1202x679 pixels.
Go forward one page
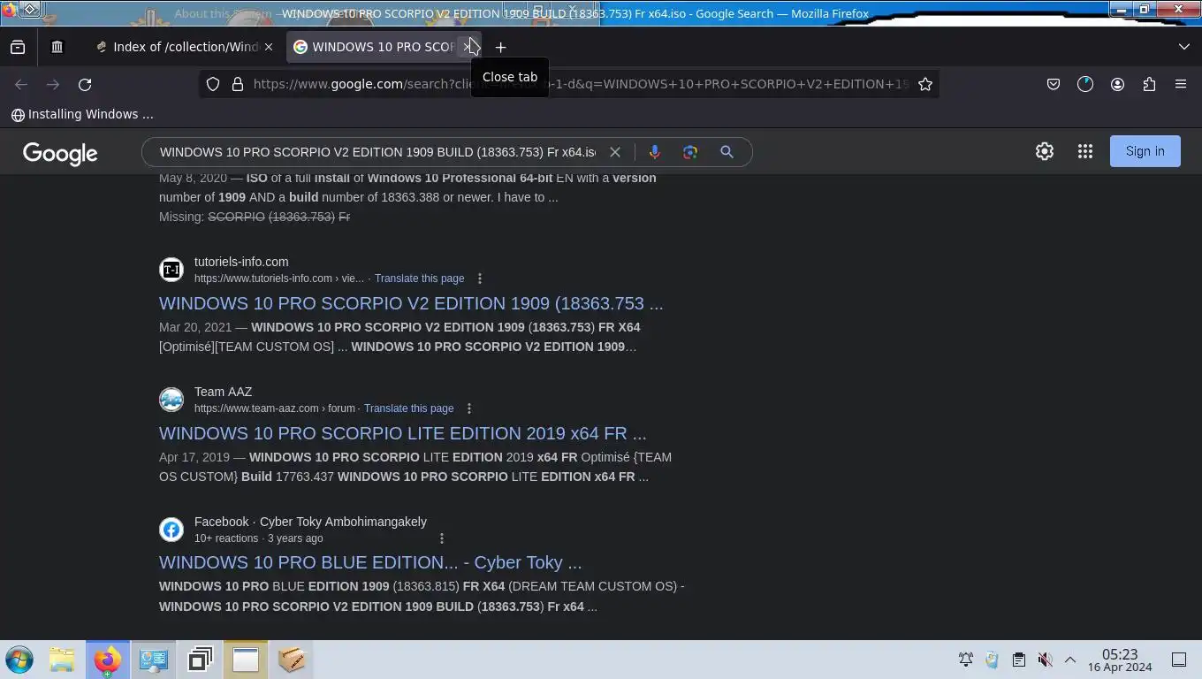pyautogui.click(x=53, y=84)
